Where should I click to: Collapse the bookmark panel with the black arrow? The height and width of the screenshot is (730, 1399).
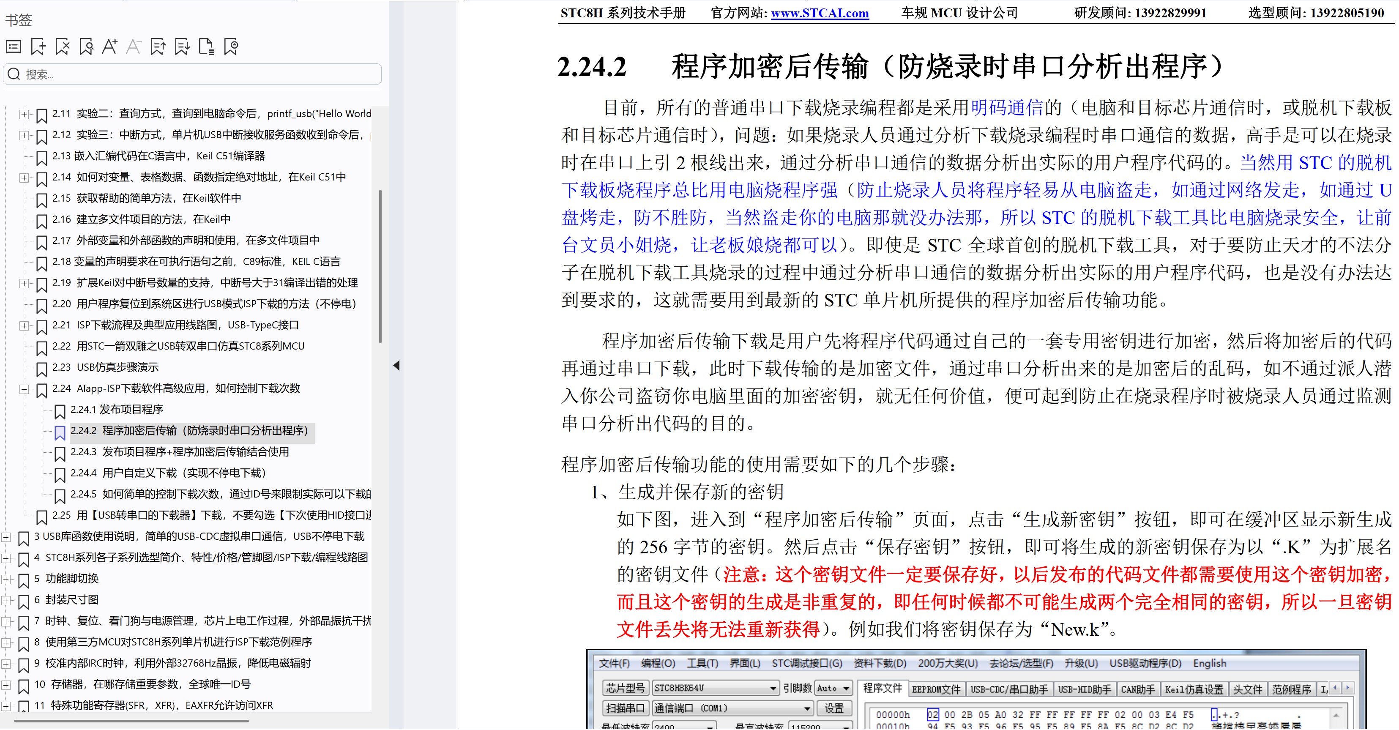[x=396, y=366]
